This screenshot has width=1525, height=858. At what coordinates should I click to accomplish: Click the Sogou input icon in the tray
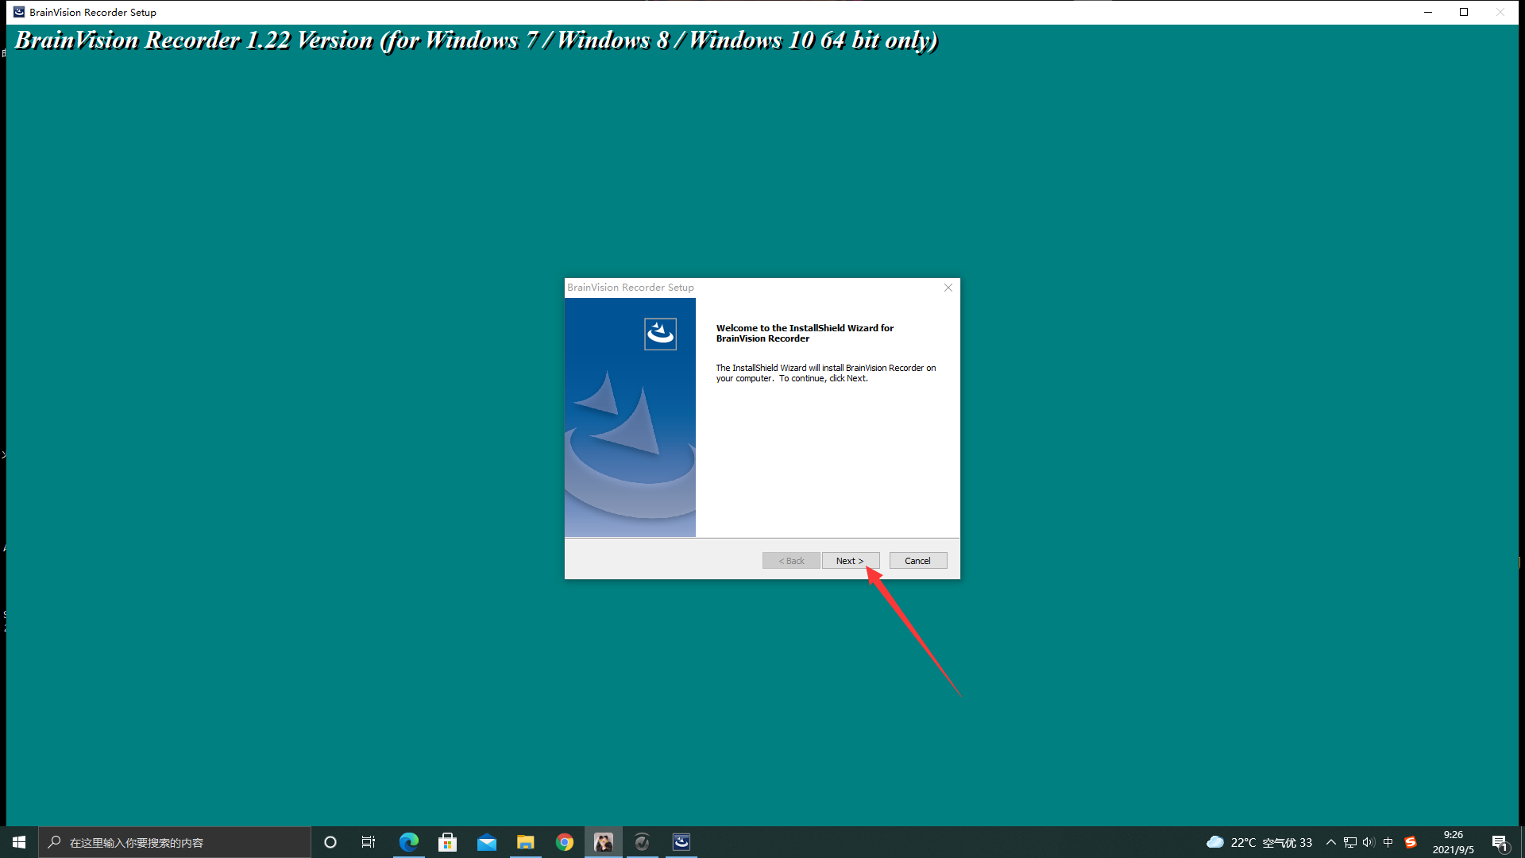coord(1411,842)
